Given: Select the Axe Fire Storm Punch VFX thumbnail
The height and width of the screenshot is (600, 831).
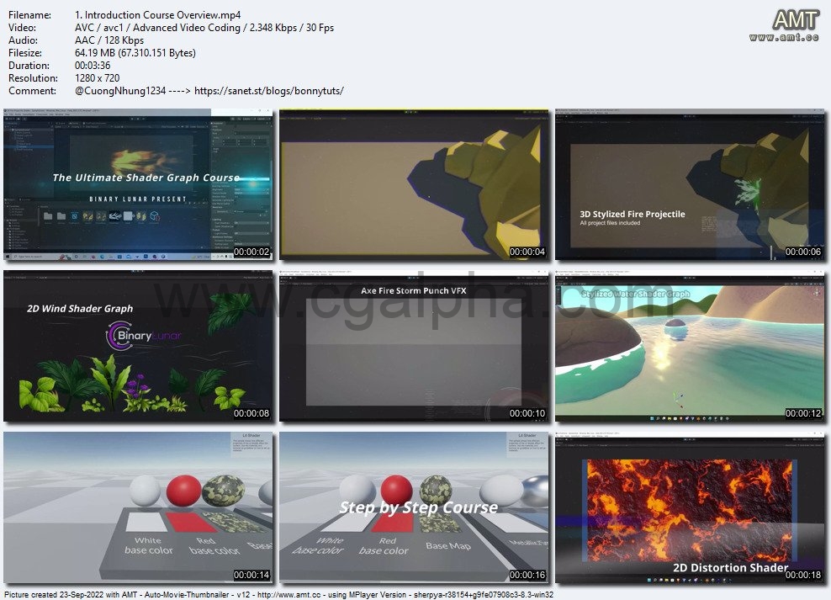Looking at the screenshot, I should coord(414,345).
